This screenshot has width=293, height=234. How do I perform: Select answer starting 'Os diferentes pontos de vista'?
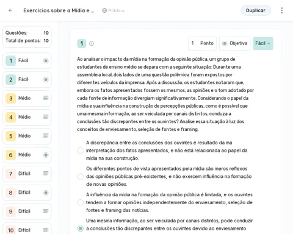81,176
